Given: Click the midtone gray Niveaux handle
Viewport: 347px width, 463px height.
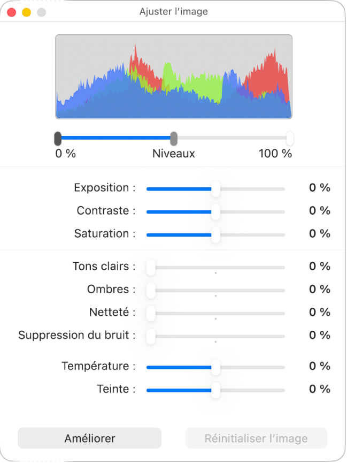Looking at the screenshot, I should [174, 139].
